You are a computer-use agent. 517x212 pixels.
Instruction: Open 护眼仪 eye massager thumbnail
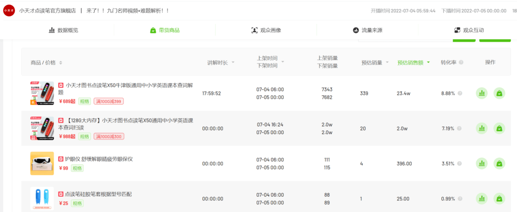pos(42,163)
